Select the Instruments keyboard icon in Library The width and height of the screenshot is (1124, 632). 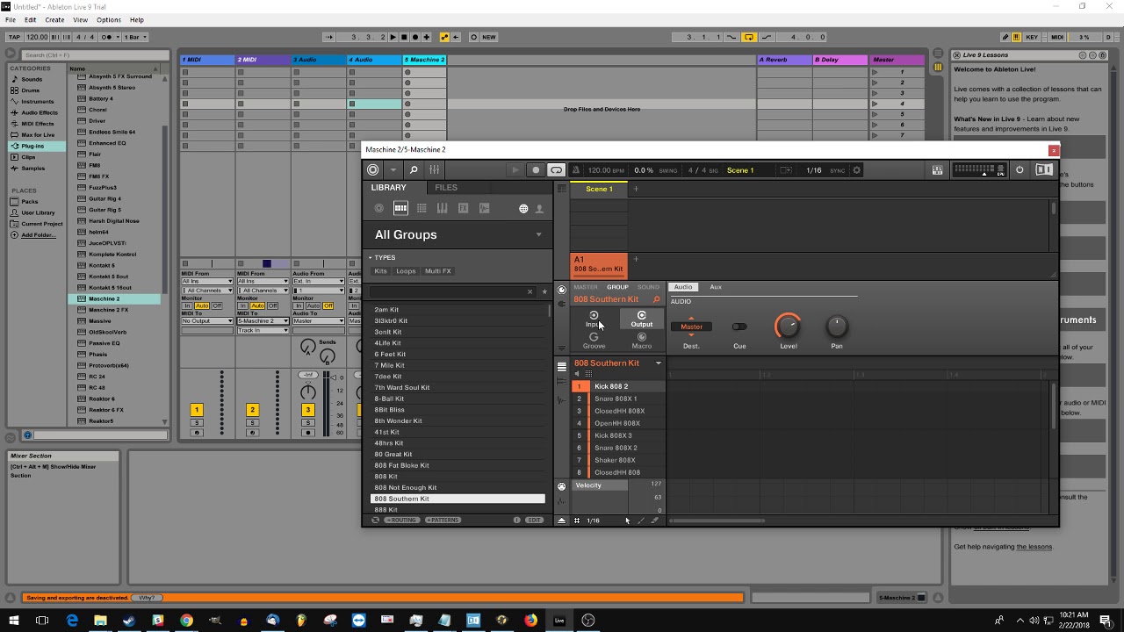coord(442,208)
